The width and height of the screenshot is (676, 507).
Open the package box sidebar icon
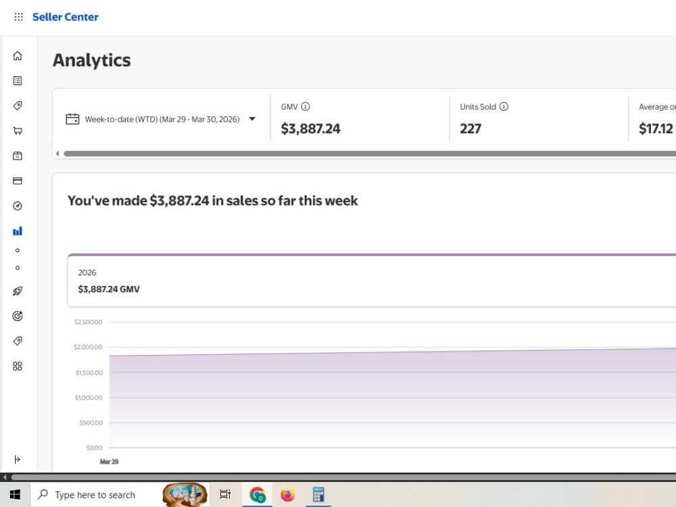pyautogui.click(x=18, y=155)
